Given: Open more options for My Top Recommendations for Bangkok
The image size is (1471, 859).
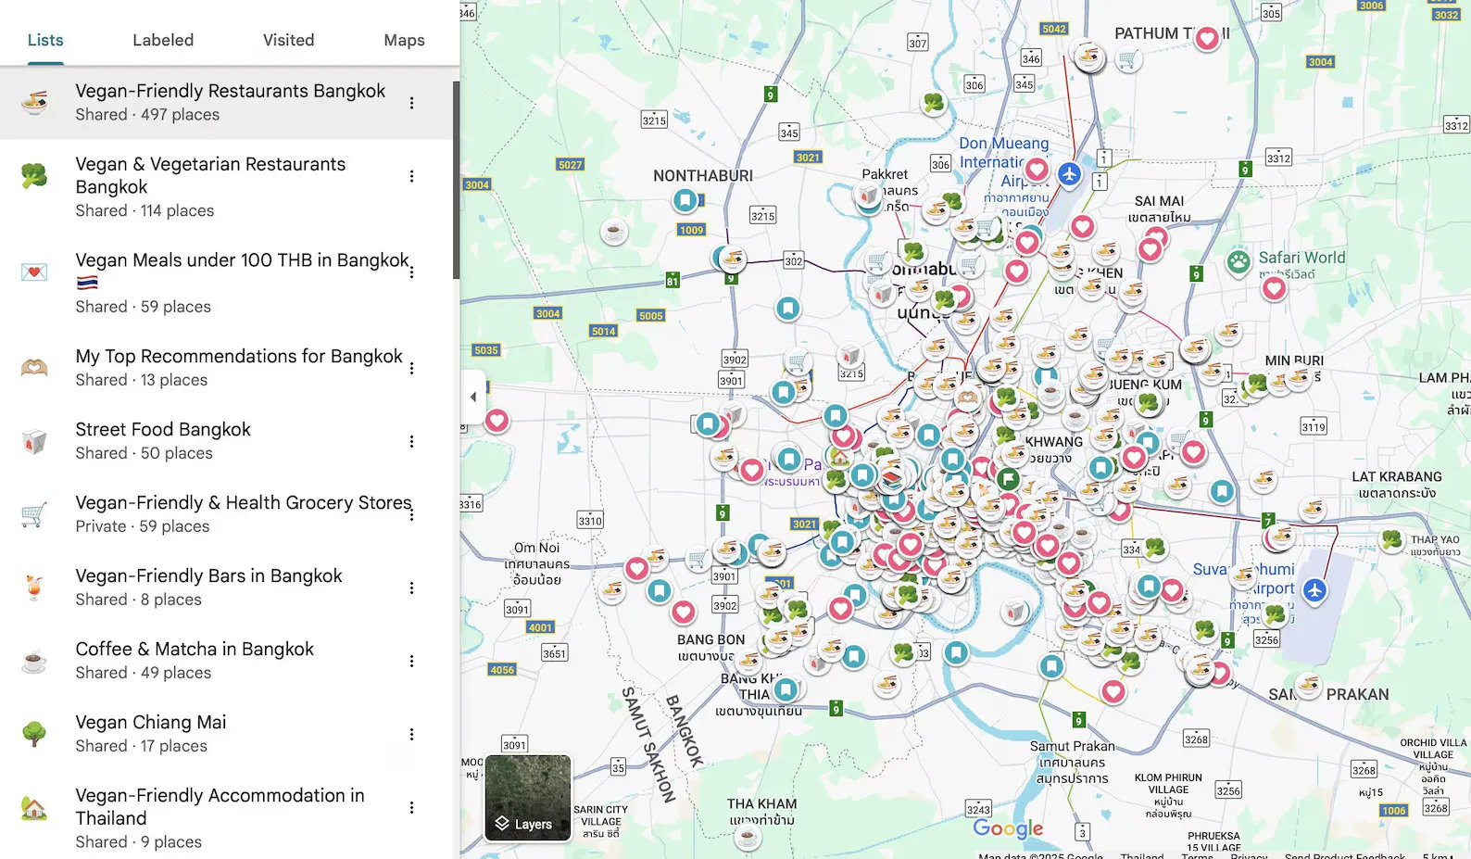Looking at the screenshot, I should 412,368.
